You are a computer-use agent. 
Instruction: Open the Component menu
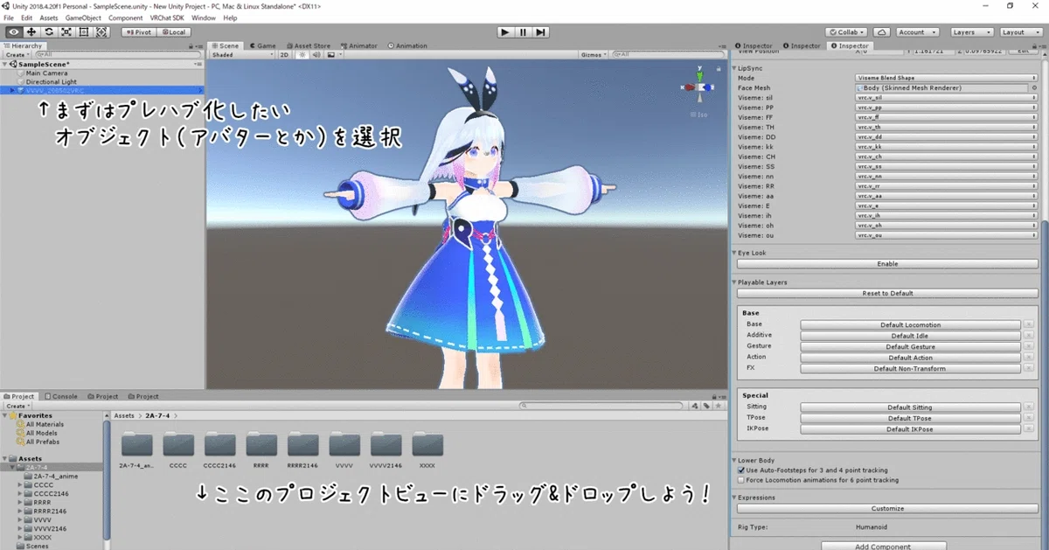point(125,17)
